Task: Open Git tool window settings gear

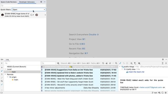Action: [163, 59]
